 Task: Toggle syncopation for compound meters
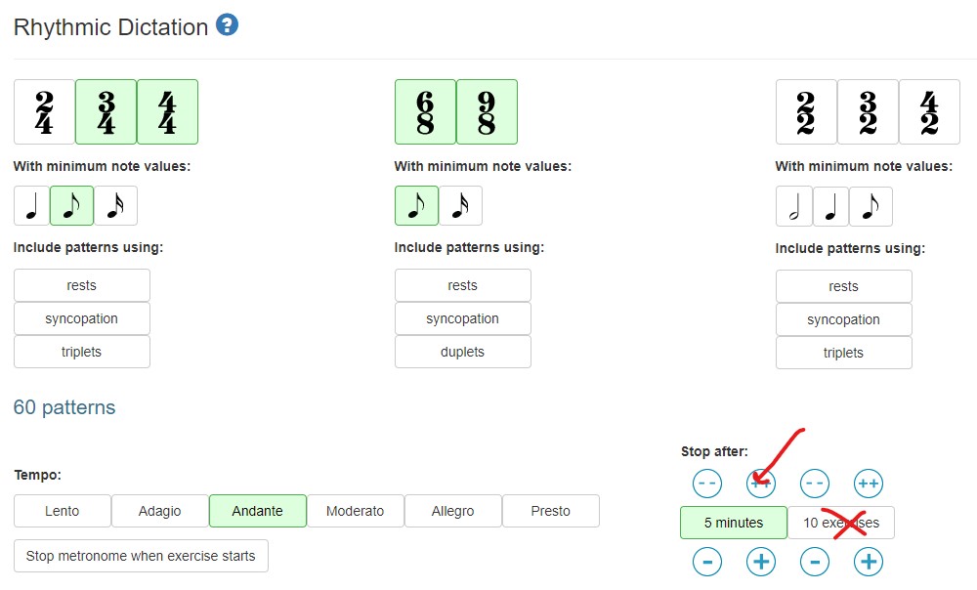coord(462,318)
